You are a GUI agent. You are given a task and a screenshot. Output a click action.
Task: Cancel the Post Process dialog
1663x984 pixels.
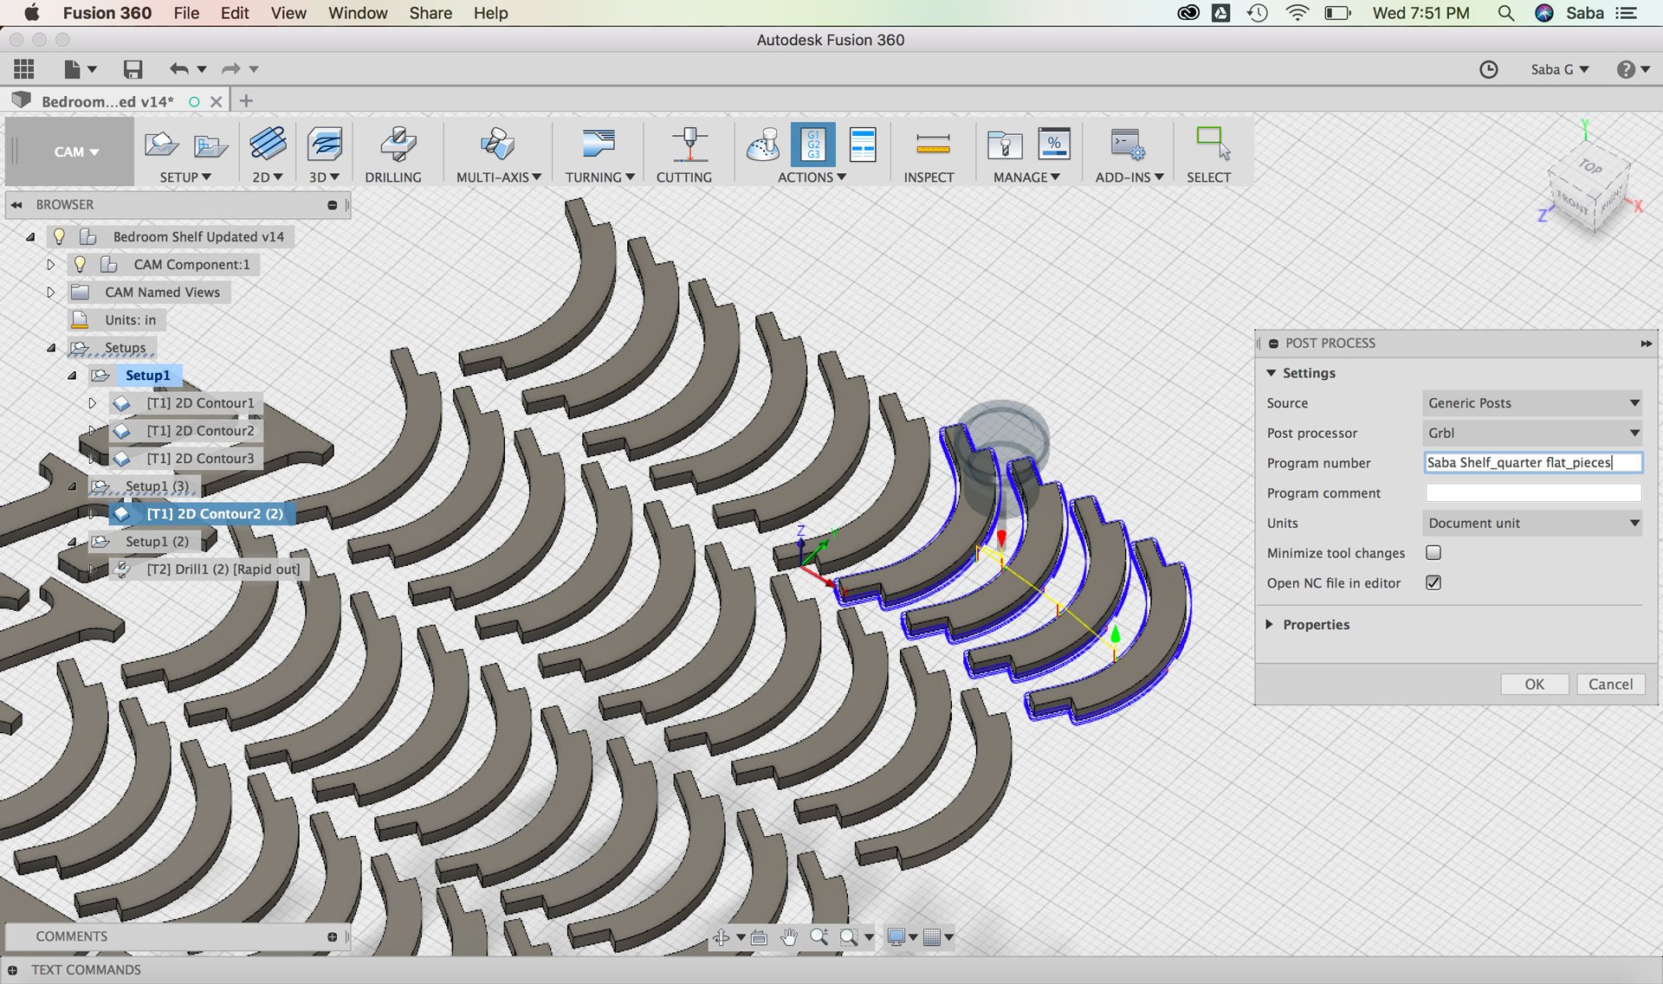[1609, 684]
